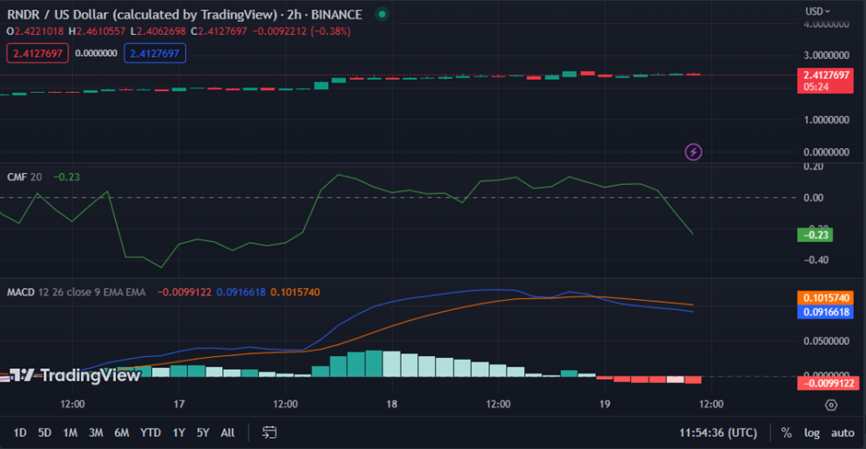Select the 5D time range
Image resolution: width=866 pixels, height=449 pixels.
(45, 433)
